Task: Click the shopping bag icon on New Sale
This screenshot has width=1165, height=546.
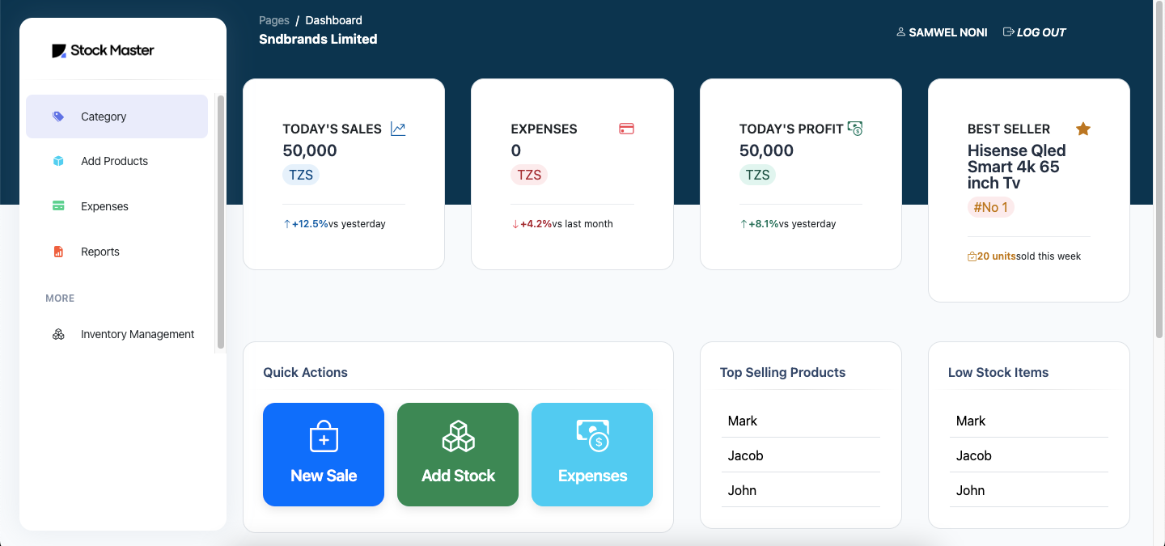Action: (x=324, y=435)
